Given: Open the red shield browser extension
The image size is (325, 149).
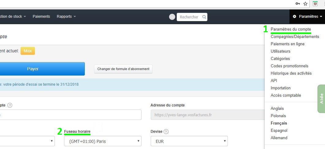Looking at the screenshot, I should click(315, 3).
